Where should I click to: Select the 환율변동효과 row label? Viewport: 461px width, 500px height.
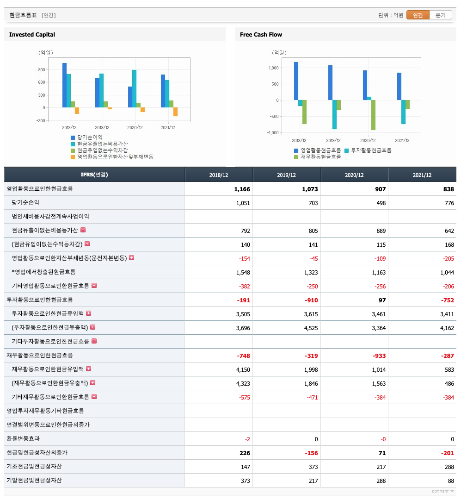pyautogui.click(x=23, y=438)
